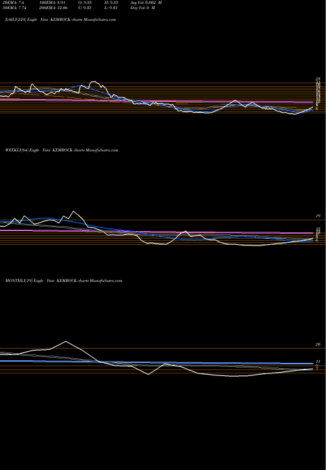Click the MONTHLY(19) Eagle View KEMROCK title
The width and height of the screenshot is (326, 470).
coord(64,281)
